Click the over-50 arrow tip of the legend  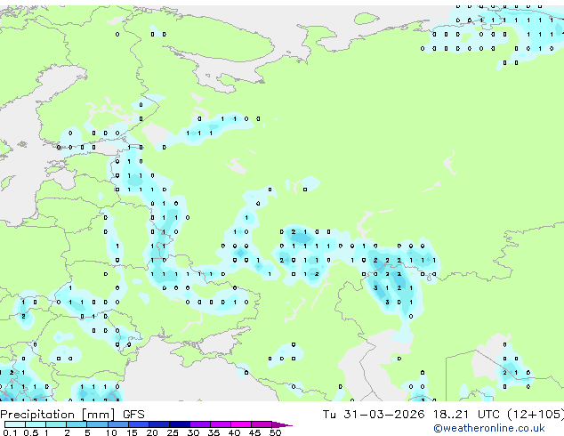click(x=282, y=424)
